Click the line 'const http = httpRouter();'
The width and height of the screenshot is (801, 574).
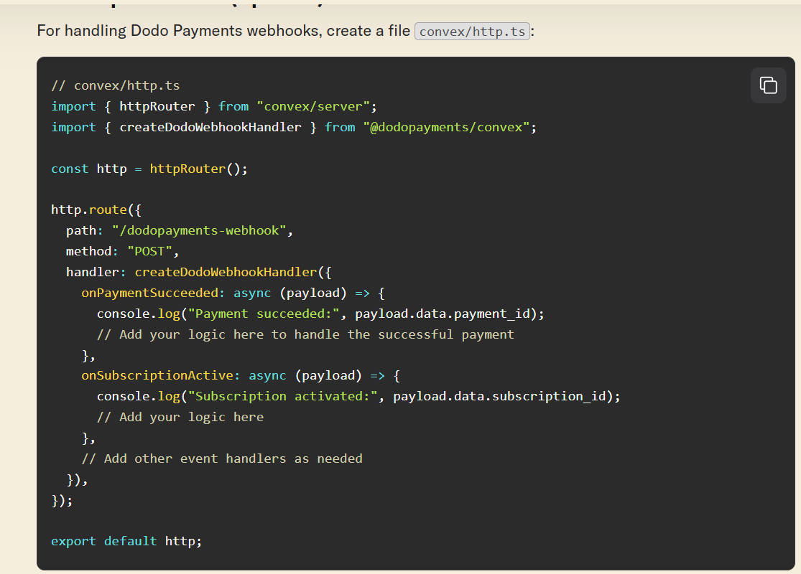149,169
